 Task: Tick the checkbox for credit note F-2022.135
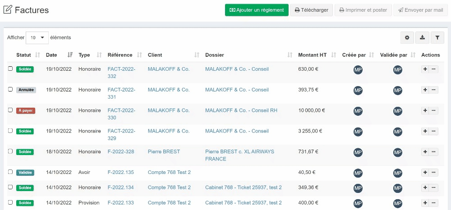tap(10, 172)
